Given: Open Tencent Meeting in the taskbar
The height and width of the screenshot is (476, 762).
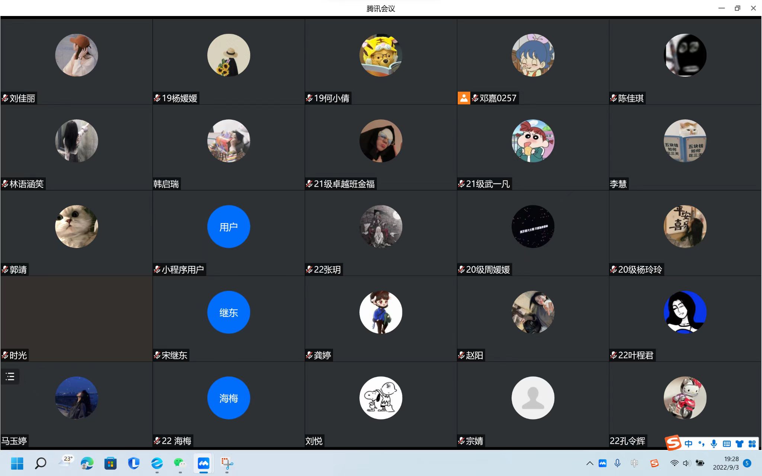Looking at the screenshot, I should coord(203,463).
